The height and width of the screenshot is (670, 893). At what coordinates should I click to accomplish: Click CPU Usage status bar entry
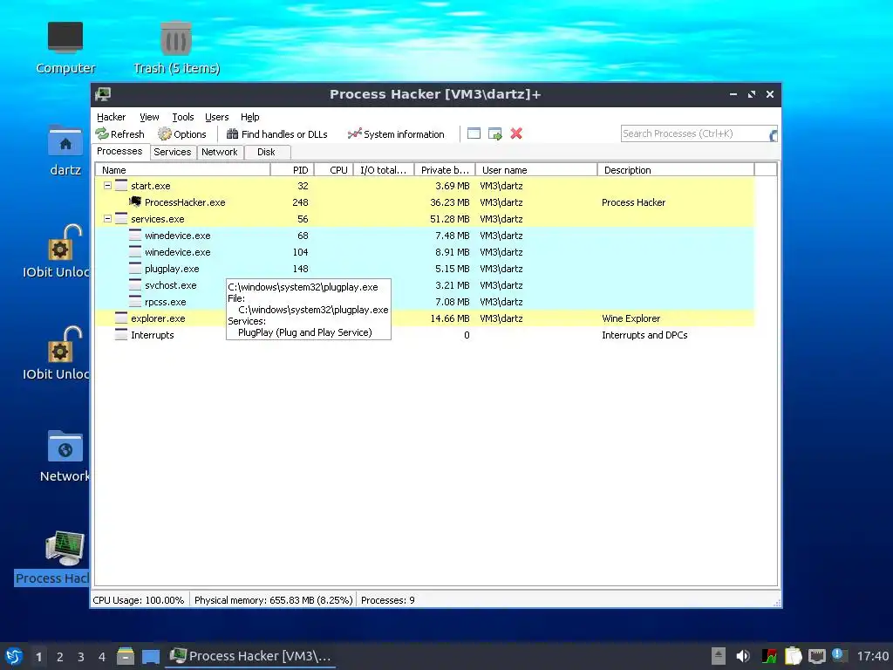tap(139, 600)
